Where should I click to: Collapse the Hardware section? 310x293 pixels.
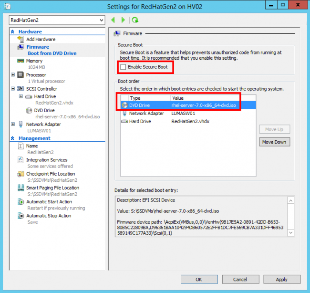point(12,31)
